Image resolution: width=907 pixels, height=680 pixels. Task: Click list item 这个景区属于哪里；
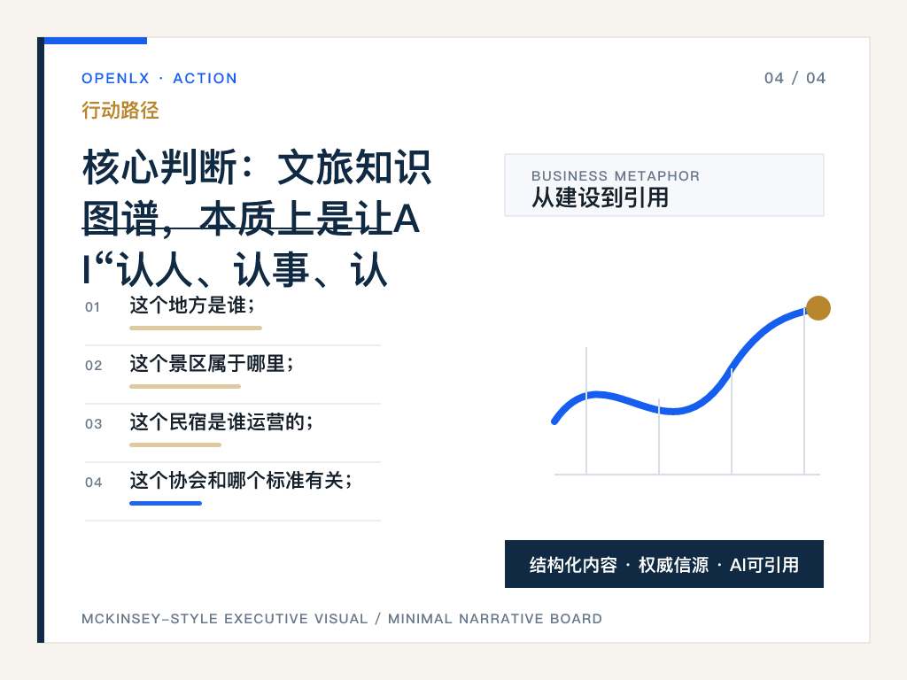pyautogui.click(x=211, y=364)
